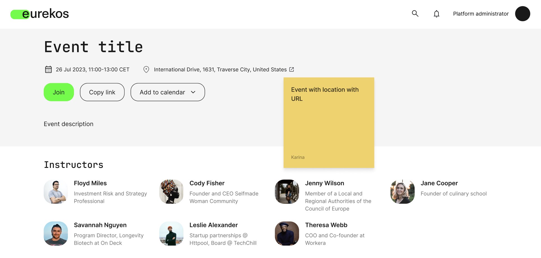Screen dimensions: 541x258
Task: Click Savannah Nguyen's avatar
Action: [x=56, y=234]
